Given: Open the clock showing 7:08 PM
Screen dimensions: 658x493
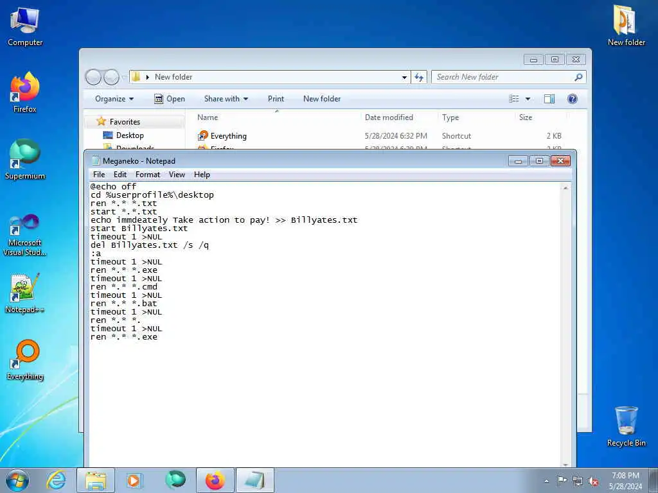Looking at the screenshot, I should (x=625, y=481).
